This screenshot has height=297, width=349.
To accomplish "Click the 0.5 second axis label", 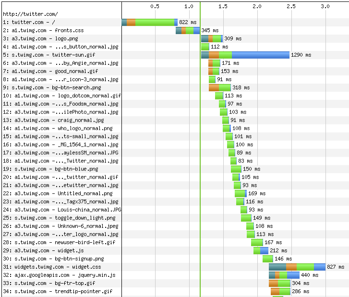I will coord(155,6).
